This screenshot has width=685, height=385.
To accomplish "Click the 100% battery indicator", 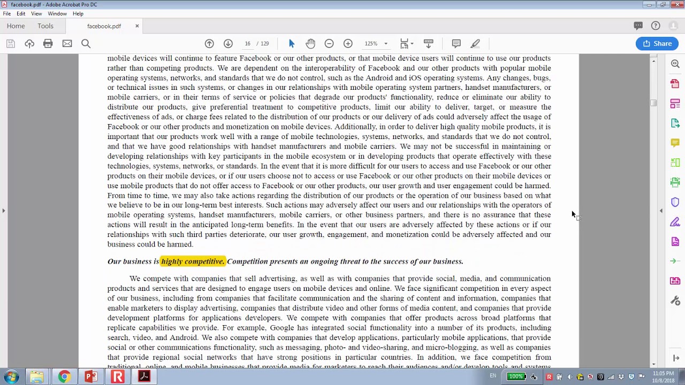I will pos(515,376).
